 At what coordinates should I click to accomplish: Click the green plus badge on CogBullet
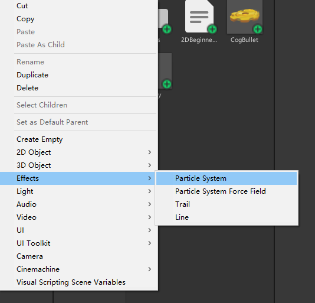(258, 29)
